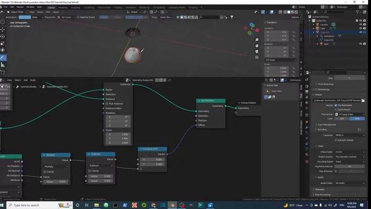Toggle Clamp checkbox in Multiply node

(x=45, y=172)
